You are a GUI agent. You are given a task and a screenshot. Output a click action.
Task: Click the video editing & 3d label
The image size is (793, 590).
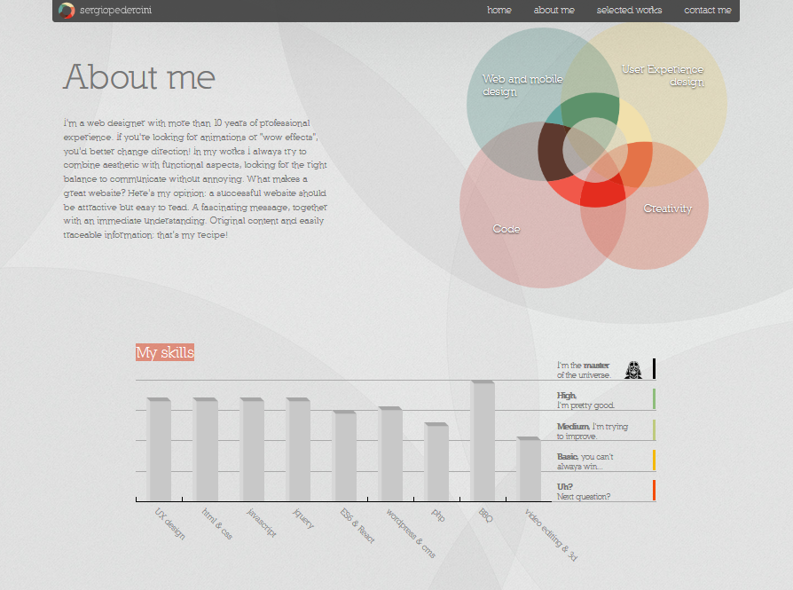pos(551,535)
